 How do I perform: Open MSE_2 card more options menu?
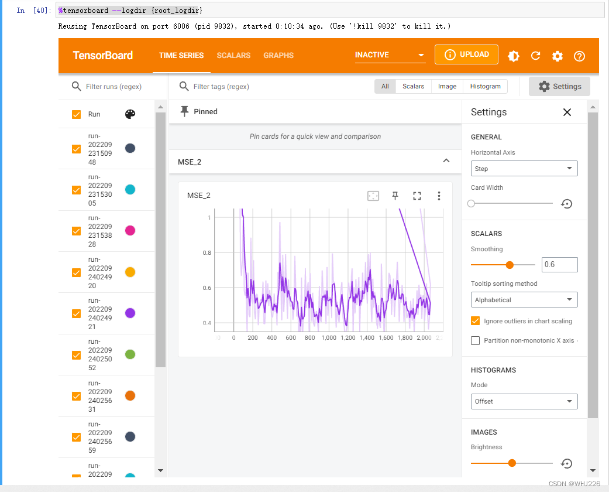[439, 196]
